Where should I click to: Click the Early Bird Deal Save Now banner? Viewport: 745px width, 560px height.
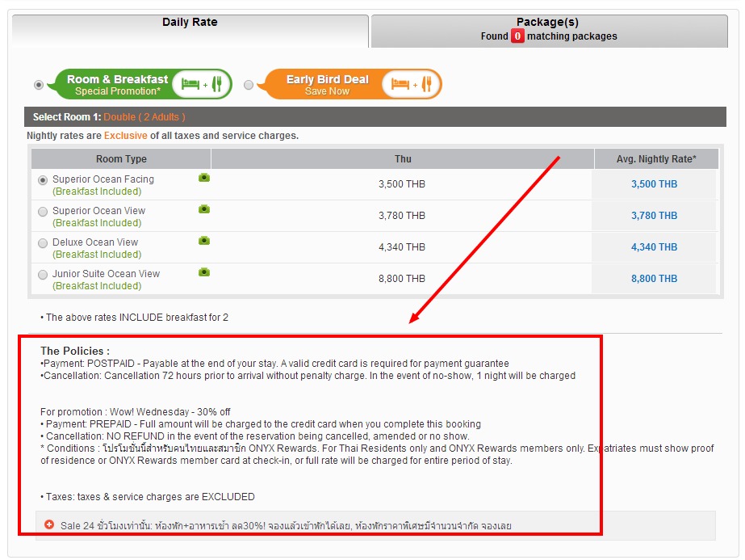[349, 84]
